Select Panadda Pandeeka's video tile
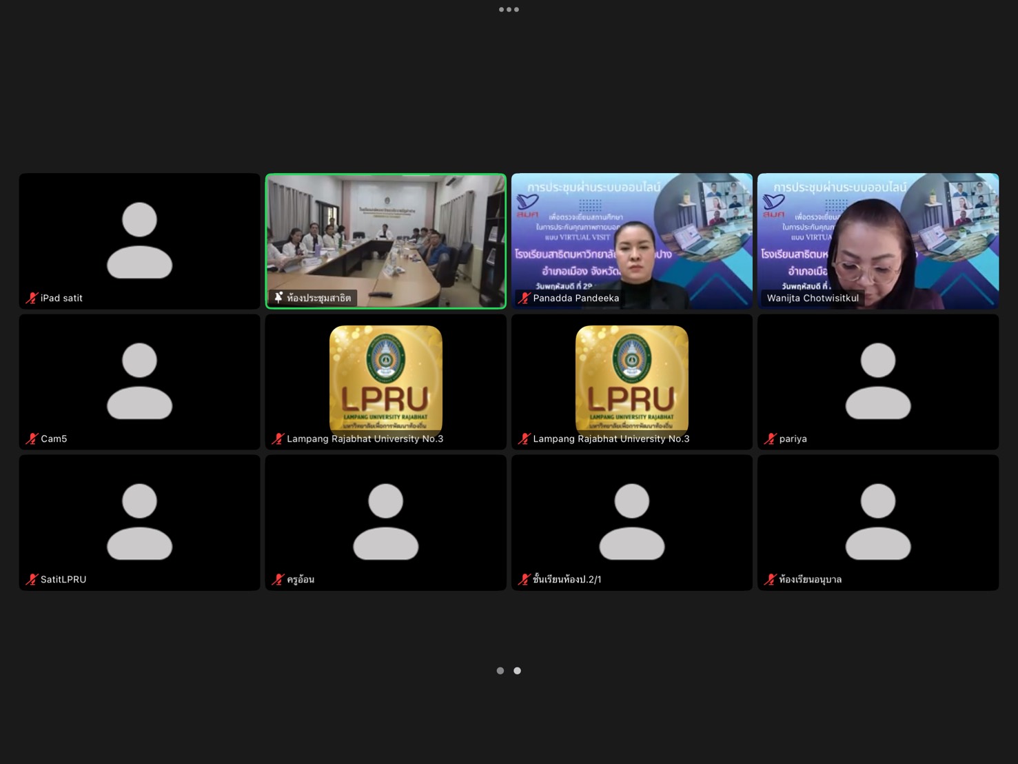This screenshot has height=764, width=1018. 631,234
